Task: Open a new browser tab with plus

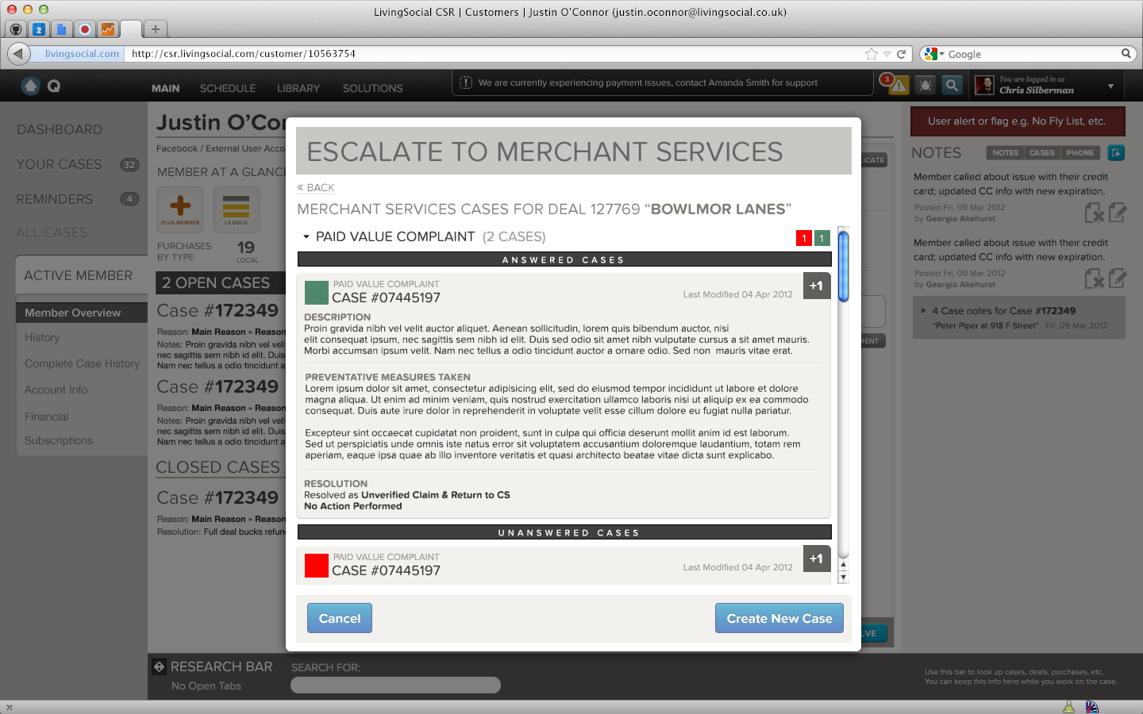Action: point(156,29)
